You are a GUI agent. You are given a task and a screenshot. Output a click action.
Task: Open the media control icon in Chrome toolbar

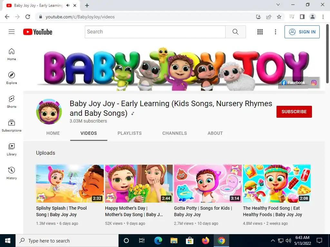[292, 17]
